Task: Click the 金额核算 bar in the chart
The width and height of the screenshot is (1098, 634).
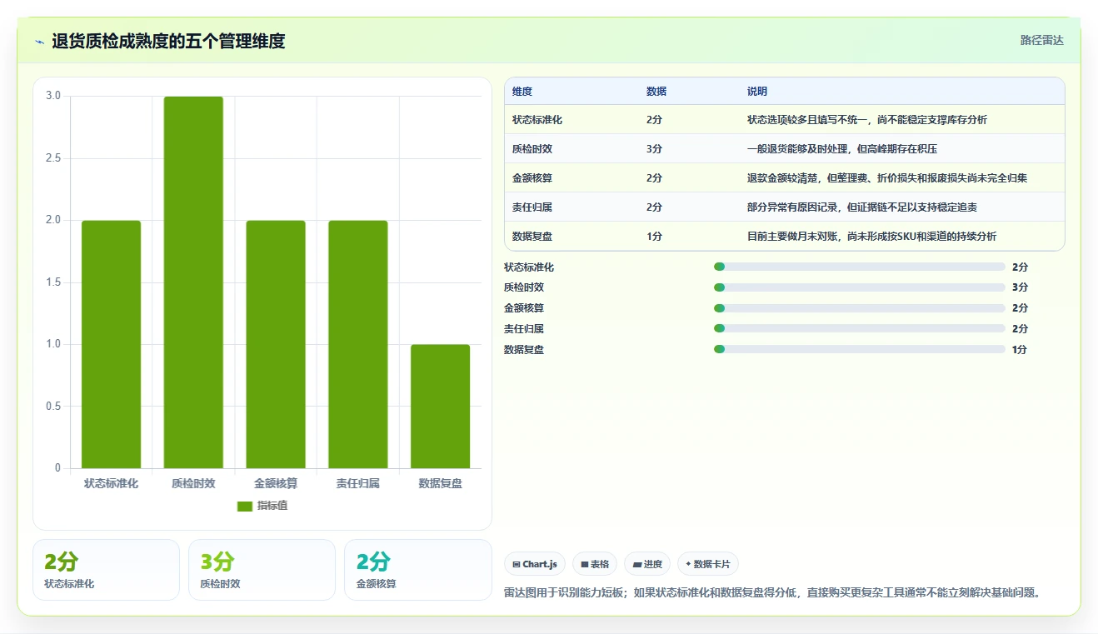Action: click(x=276, y=344)
